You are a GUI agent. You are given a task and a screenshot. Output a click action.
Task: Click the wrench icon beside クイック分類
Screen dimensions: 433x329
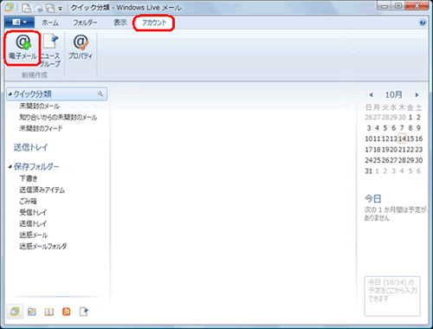coord(100,94)
